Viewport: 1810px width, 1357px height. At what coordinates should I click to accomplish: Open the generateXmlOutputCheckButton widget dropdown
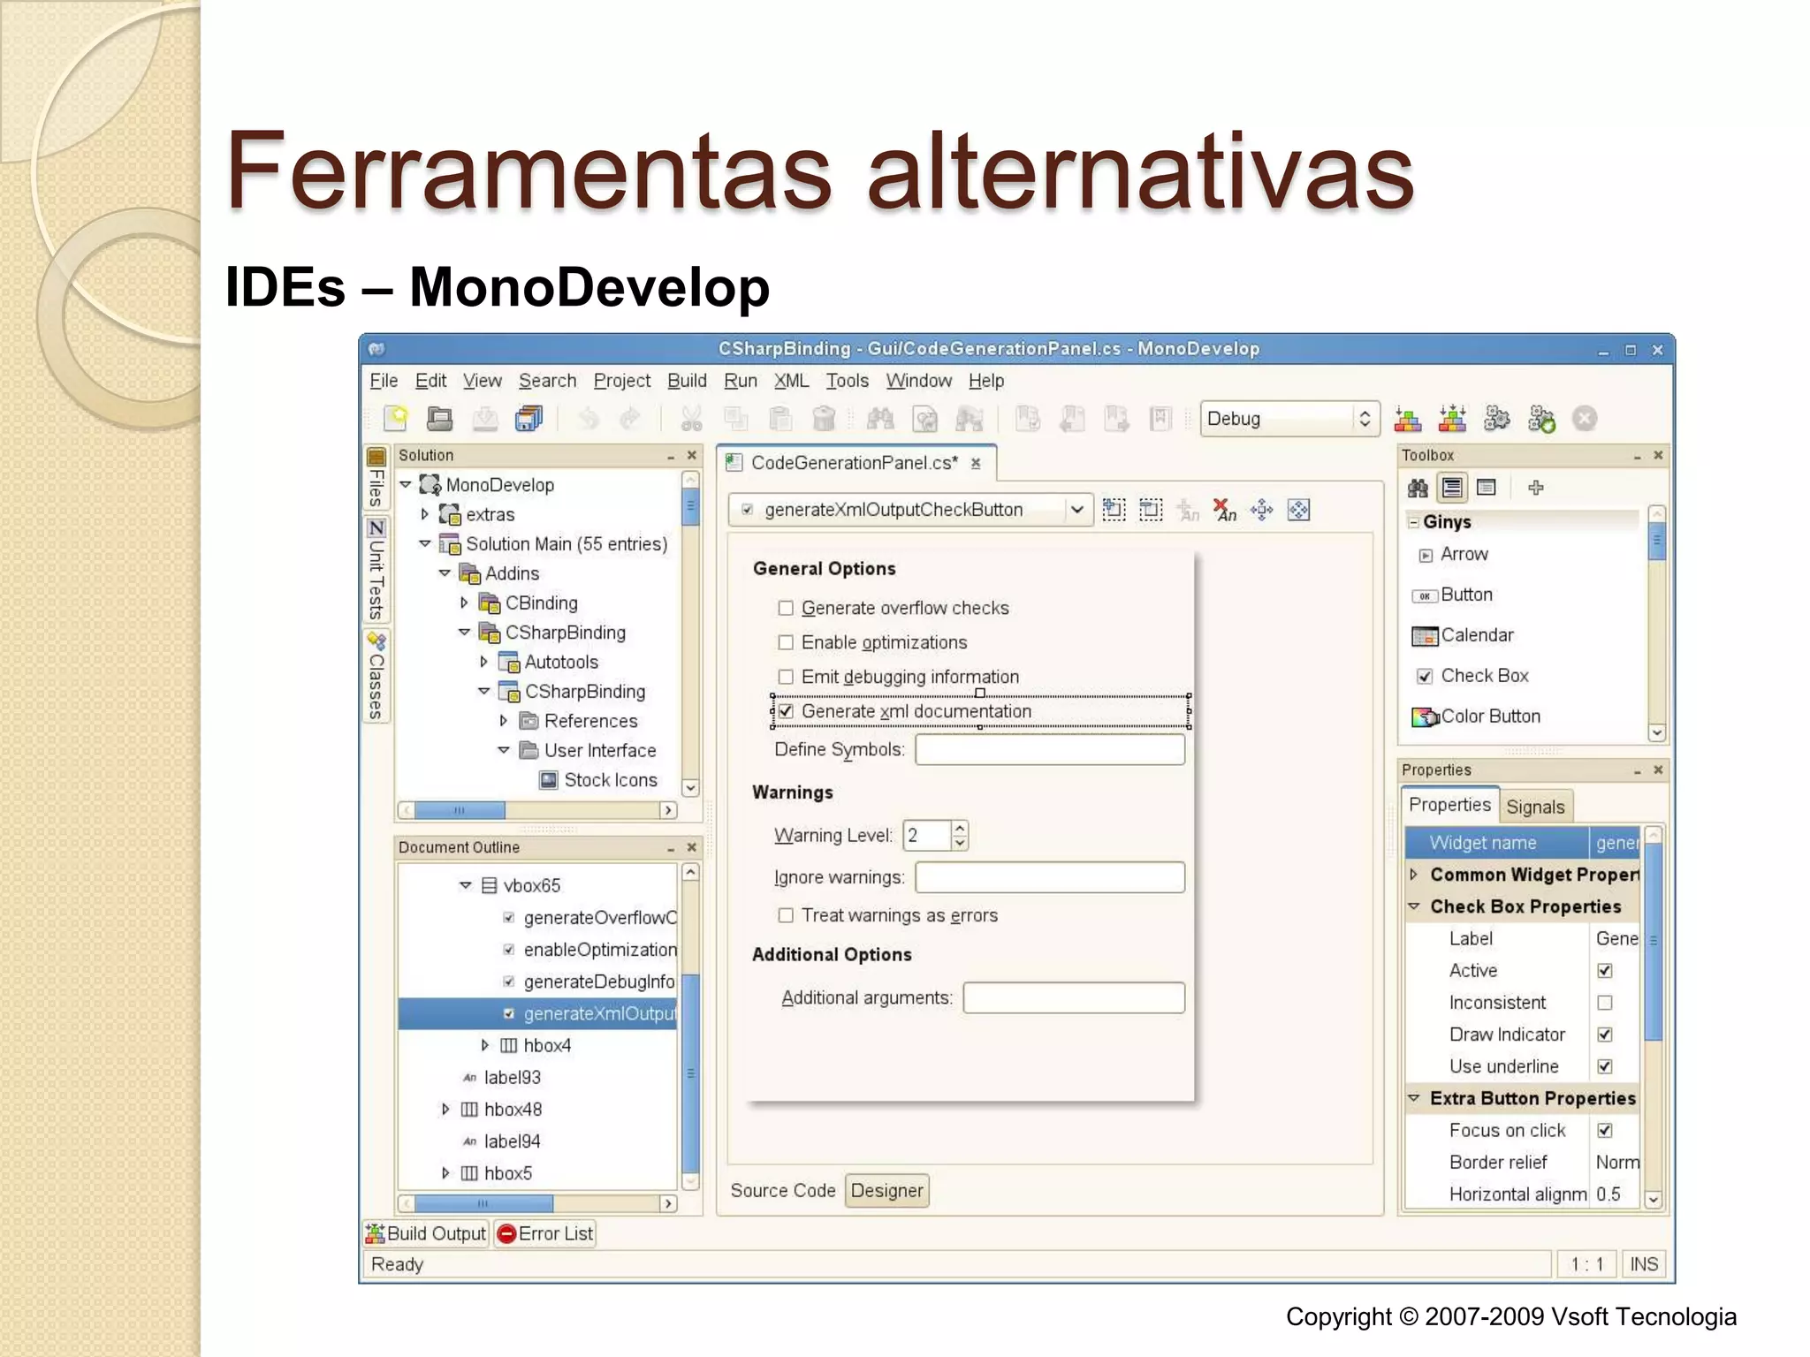pos(910,510)
